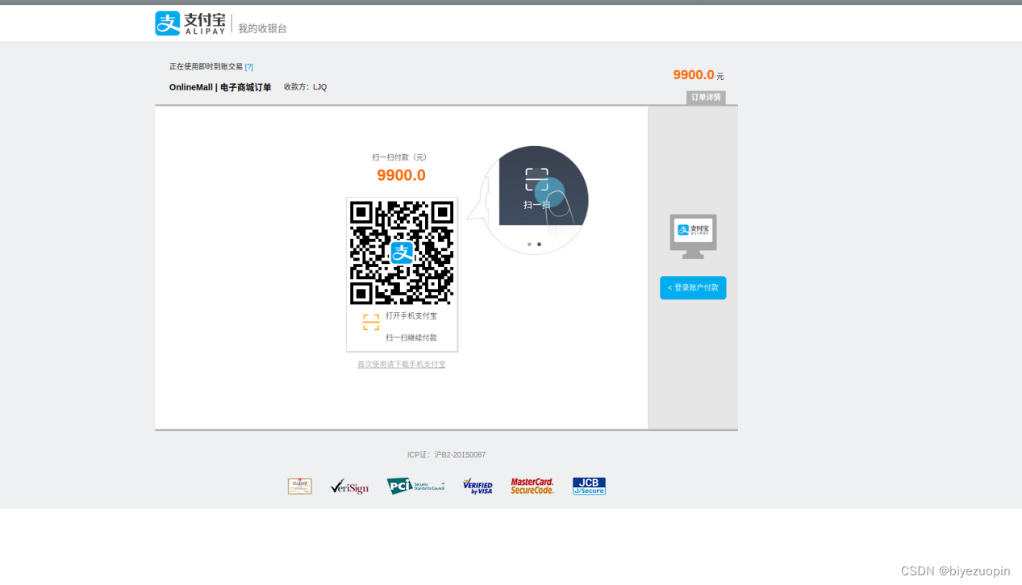This screenshot has height=585, width=1022.
Task: Click the certificate badge left of VeriSign
Action: 300,486
